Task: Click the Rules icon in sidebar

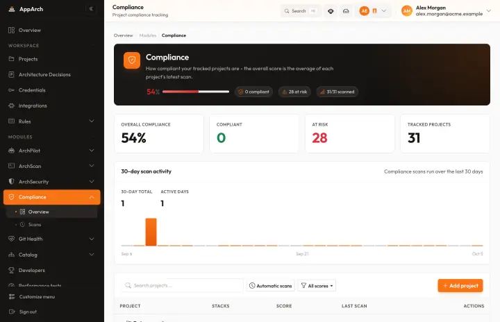Action: click(x=12, y=121)
